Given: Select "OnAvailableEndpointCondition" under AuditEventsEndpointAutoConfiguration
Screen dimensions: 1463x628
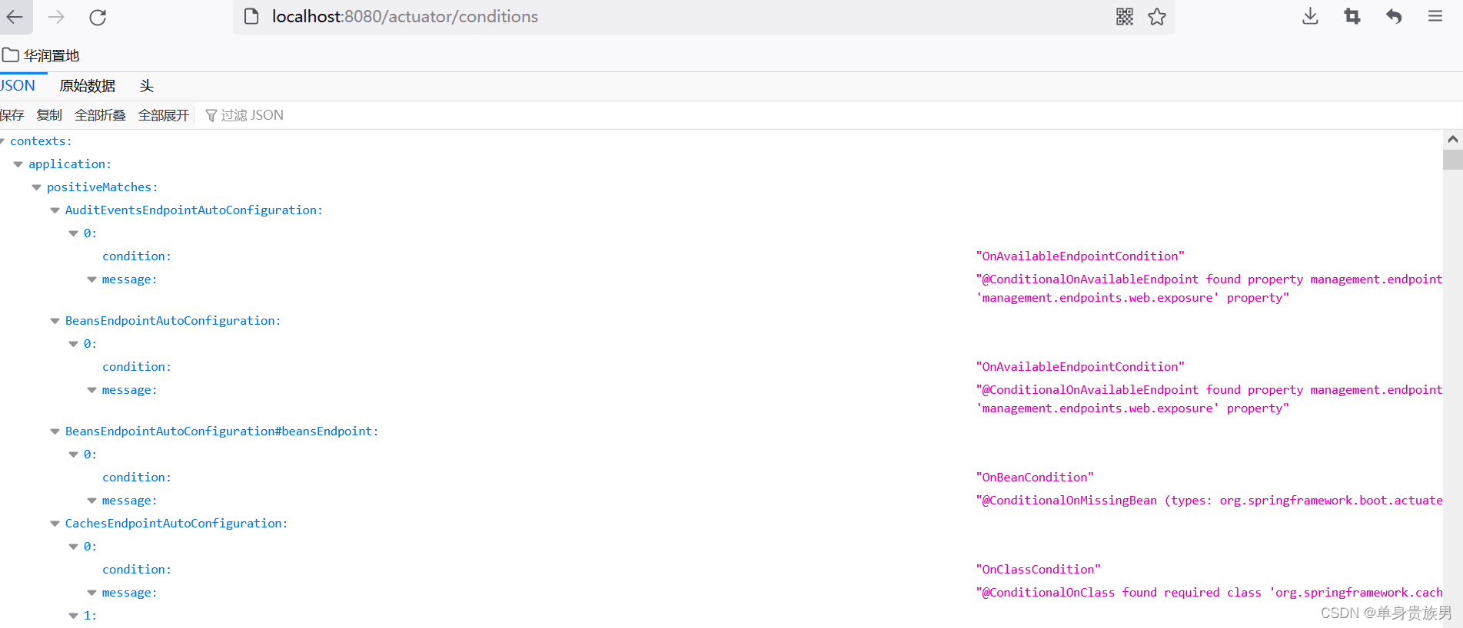Looking at the screenshot, I should 1080,256.
